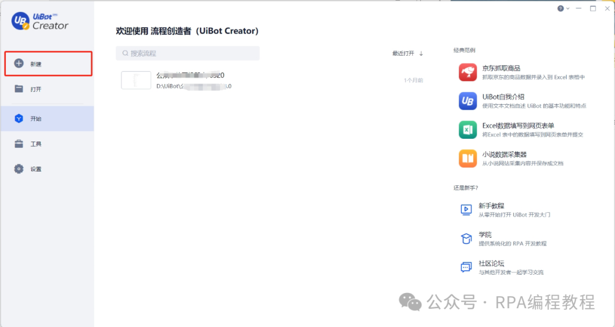
Task: Click the UiBot自我介绍 blue UB icon
Action: pos(468,101)
